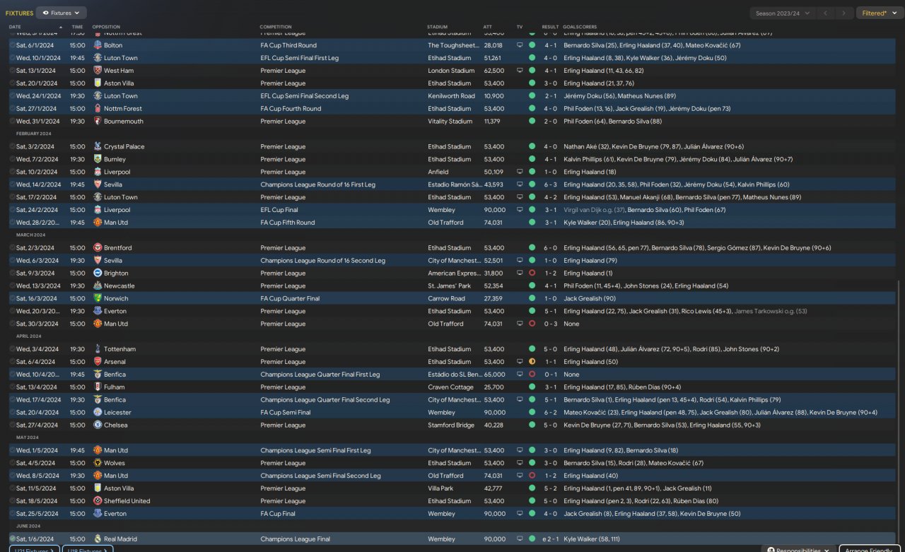Sort fixtures by the Stadium column header
The height and width of the screenshot is (552, 905).
pyautogui.click(x=438, y=27)
